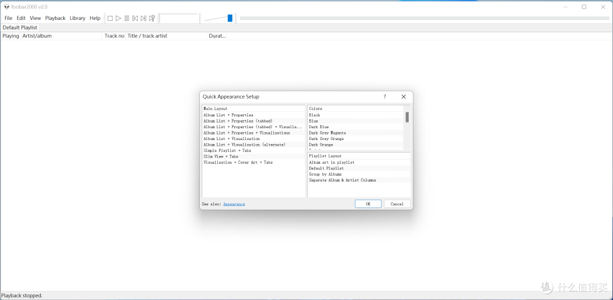Select 'Album art in playlist' layout
This screenshot has width=613, height=300.
click(x=359, y=163)
